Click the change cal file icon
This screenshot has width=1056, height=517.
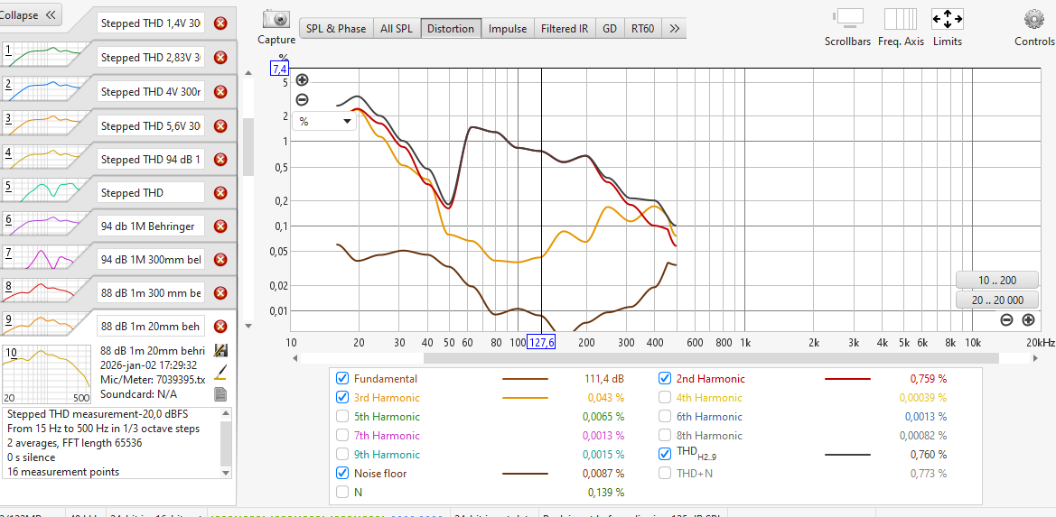pyautogui.click(x=220, y=350)
